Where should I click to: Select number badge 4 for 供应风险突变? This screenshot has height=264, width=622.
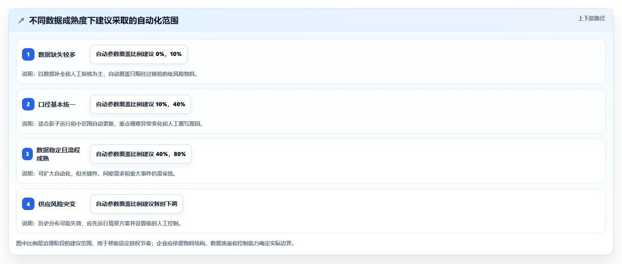28,204
